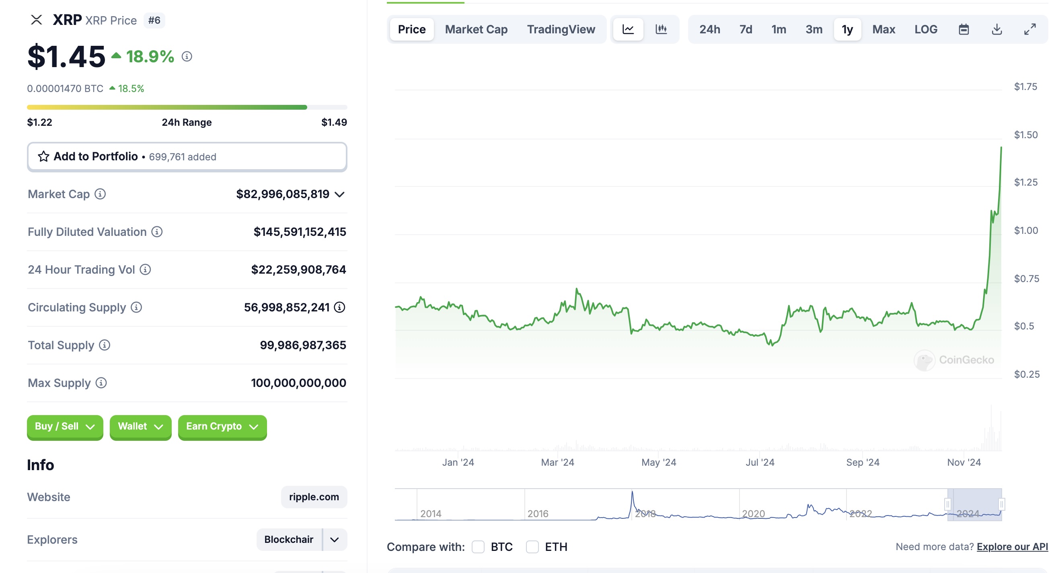Click the #6 rank badge

pyautogui.click(x=154, y=20)
